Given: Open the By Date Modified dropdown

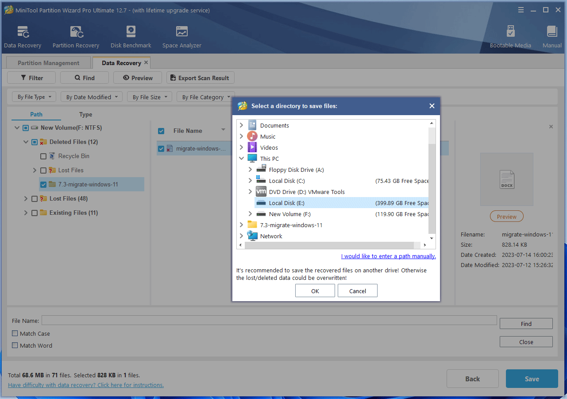Looking at the screenshot, I should tap(92, 97).
